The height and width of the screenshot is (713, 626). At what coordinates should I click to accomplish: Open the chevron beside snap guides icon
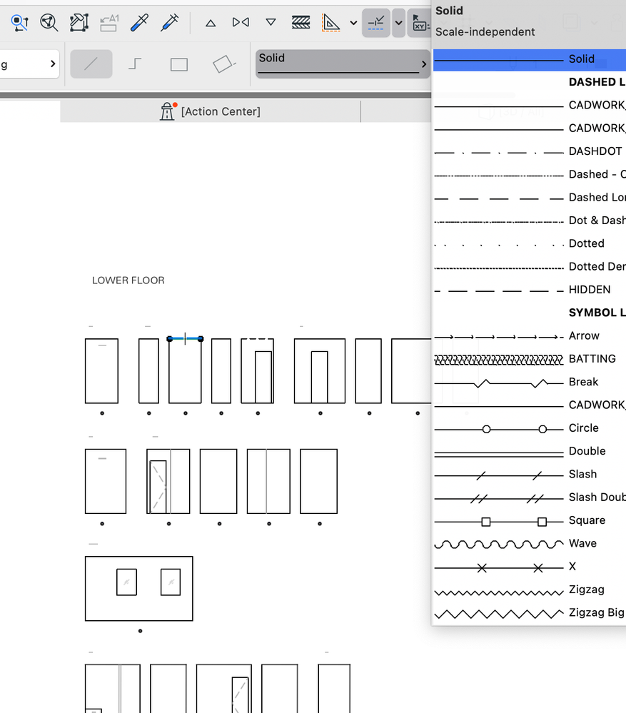(x=398, y=22)
